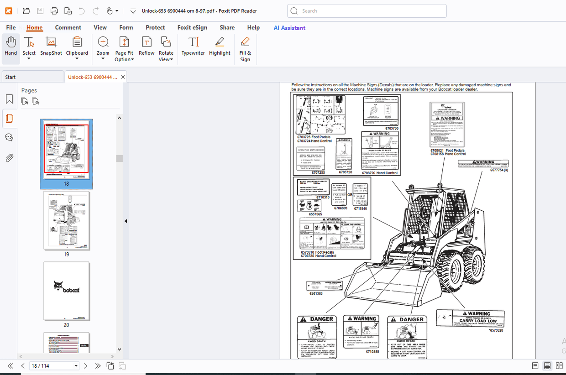The image size is (566, 375).
Task: Switch to the Start document tab
Action: (32, 77)
